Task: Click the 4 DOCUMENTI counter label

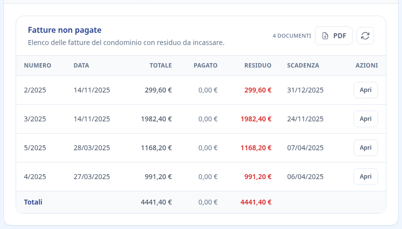Action: pyautogui.click(x=292, y=36)
